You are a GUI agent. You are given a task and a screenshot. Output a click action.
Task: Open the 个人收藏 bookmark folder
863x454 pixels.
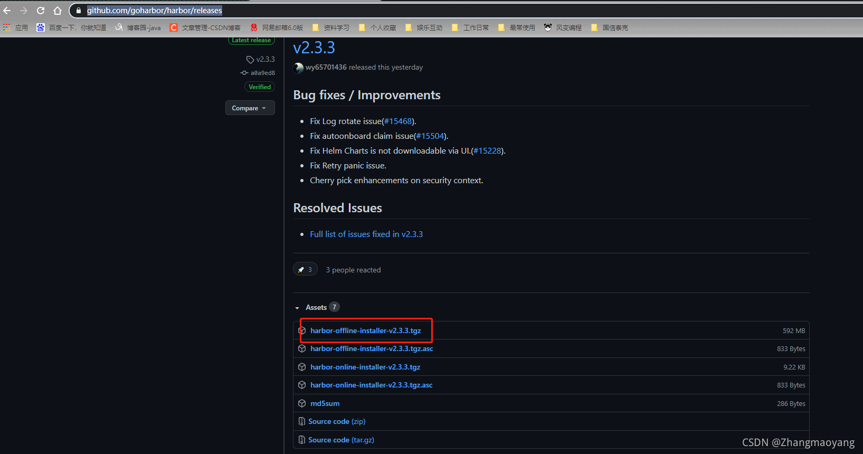pos(377,27)
